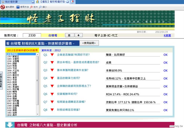The image size is (184, 128).
Task: Click the bar chart icon on 選股 tab
Action: point(38,2)
